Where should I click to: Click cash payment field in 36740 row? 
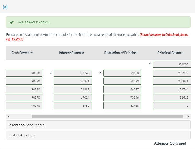(x=24, y=73)
